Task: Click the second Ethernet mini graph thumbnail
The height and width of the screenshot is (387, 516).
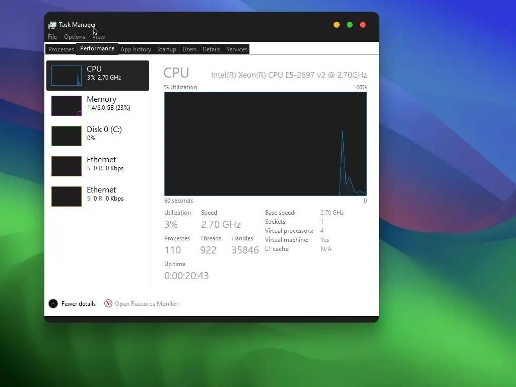Action: point(67,197)
